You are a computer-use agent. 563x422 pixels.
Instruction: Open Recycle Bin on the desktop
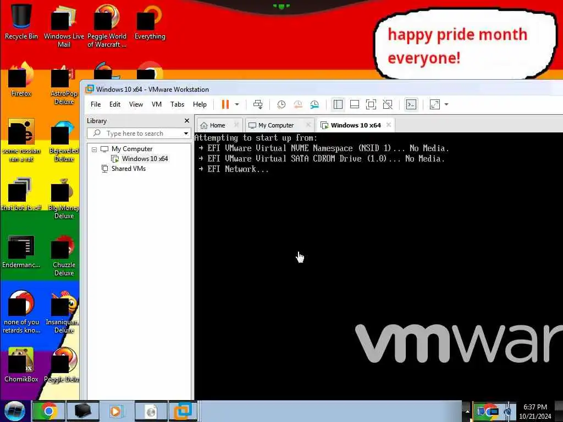coord(21,22)
